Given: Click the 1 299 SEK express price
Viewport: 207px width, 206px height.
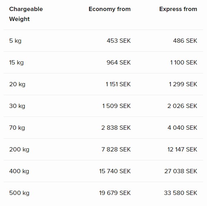Looking at the screenshot, I should [183, 84].
